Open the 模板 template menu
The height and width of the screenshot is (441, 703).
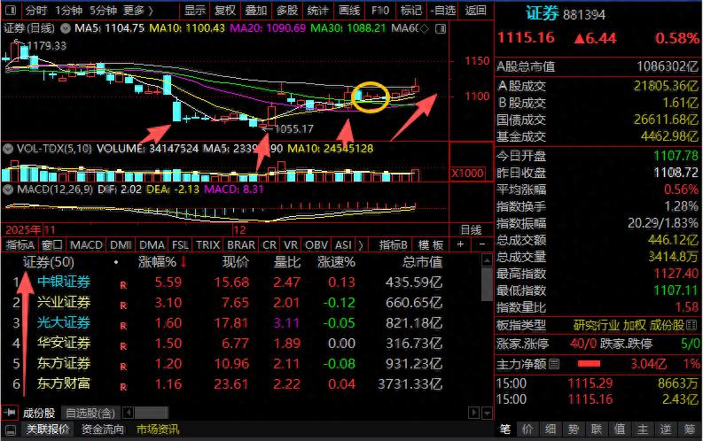[431, 245]
